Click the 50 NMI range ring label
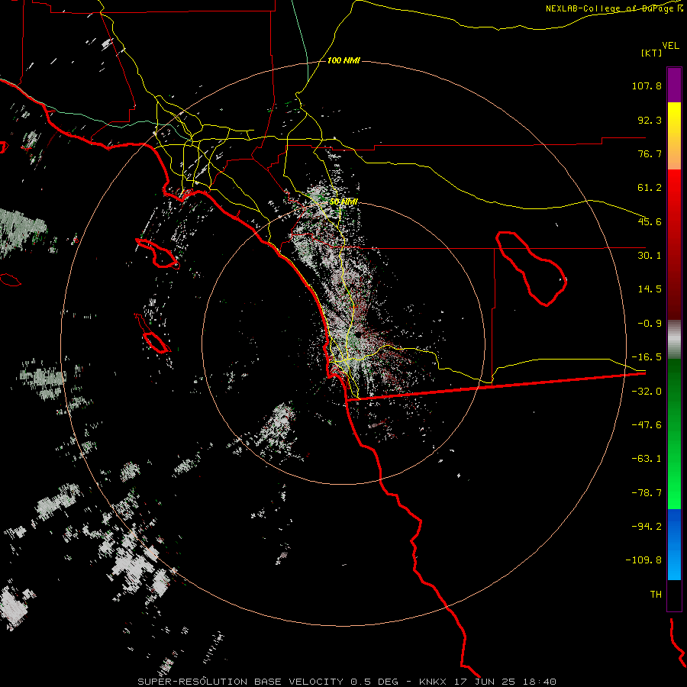This screenshot has width=687, height=687. [x=343, y=202]
